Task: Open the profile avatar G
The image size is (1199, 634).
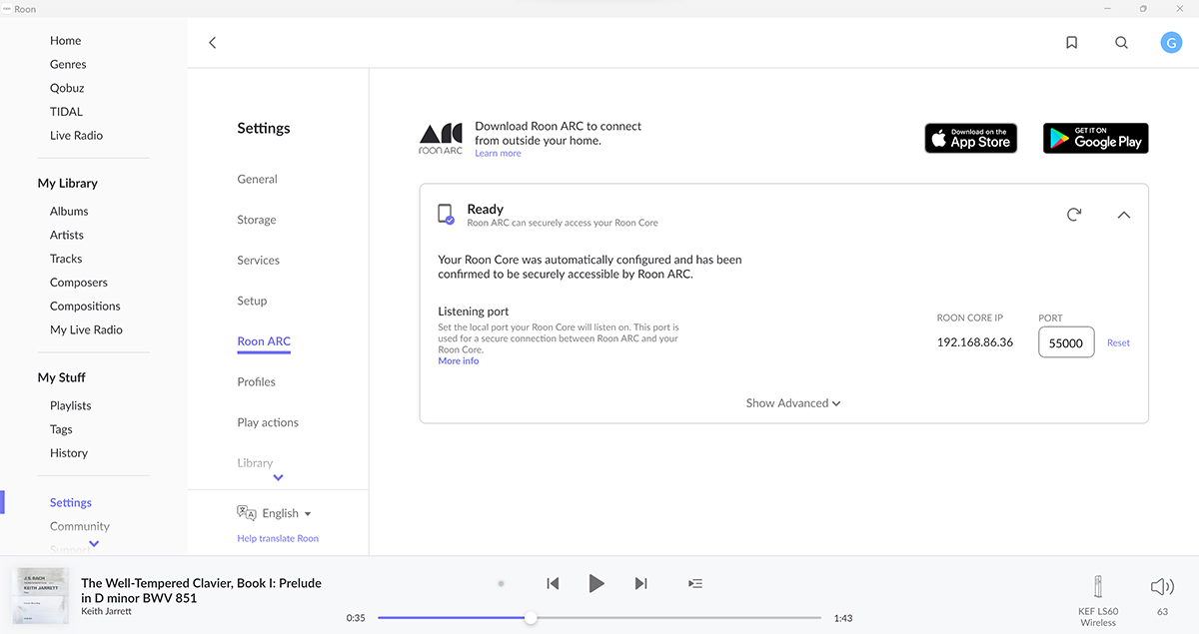Action: [1171, 43]
